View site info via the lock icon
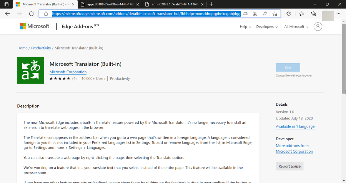 tap(46, 14)
